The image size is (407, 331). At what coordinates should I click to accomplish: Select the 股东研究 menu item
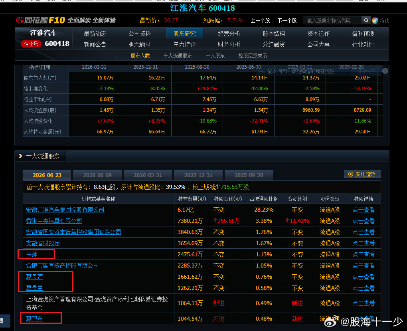click(185, 34)
